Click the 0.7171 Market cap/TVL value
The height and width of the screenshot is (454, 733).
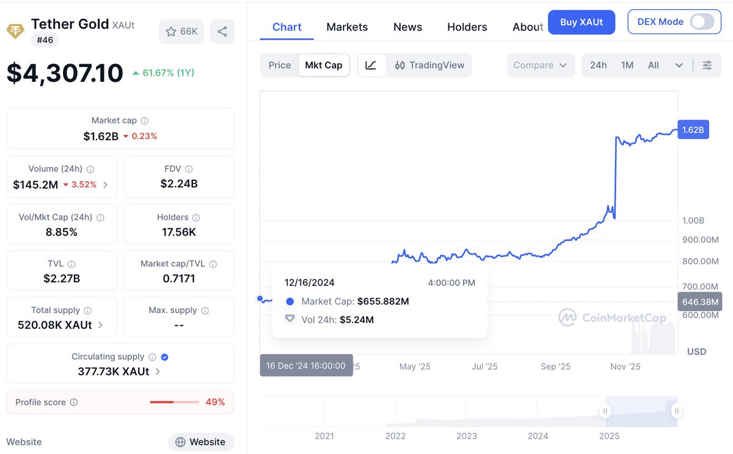(x=179, y=279)
